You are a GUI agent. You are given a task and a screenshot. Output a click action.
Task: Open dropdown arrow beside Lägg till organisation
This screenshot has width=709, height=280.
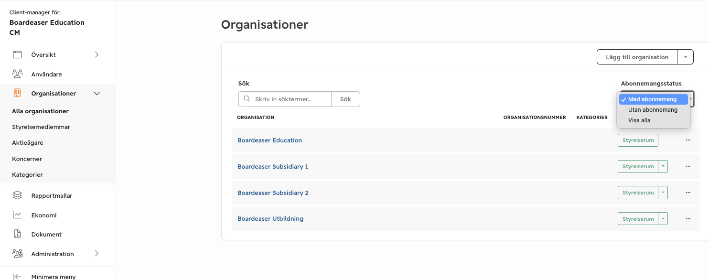[685, 57]
